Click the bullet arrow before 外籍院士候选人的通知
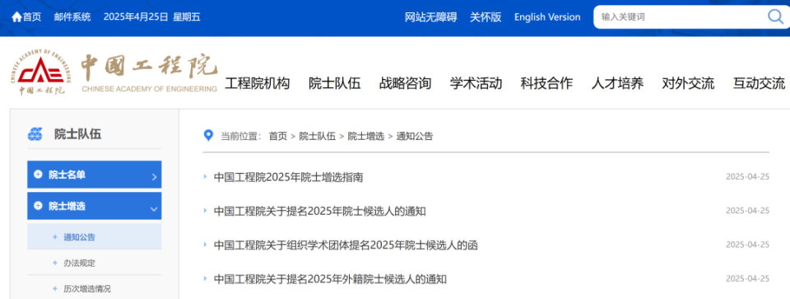This screenshot has height=299, width=790. tap(205, 278)
